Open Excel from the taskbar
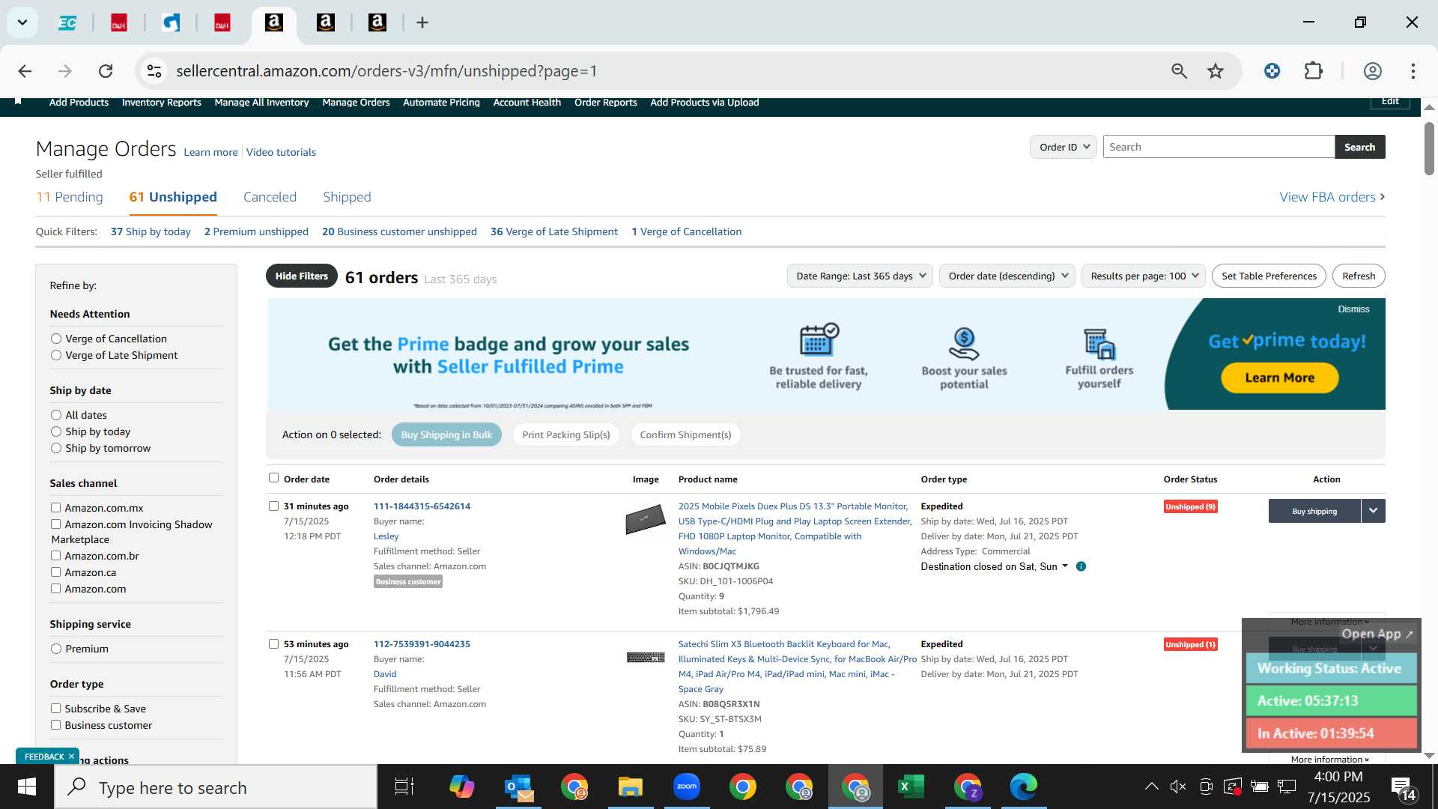 [911, 787]
